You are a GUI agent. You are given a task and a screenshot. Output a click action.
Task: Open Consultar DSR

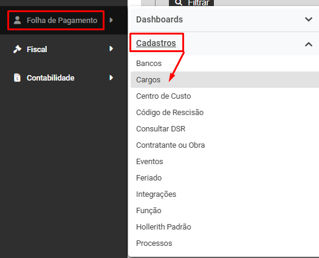coord(161,129)
